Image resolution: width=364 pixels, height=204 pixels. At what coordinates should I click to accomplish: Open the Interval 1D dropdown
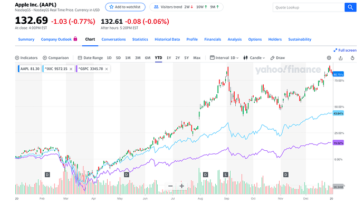pyautogui.click(x=224, y=58)
